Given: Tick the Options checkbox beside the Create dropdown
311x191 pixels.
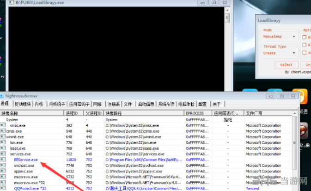Looking at the screenshot, I should 304,53.
